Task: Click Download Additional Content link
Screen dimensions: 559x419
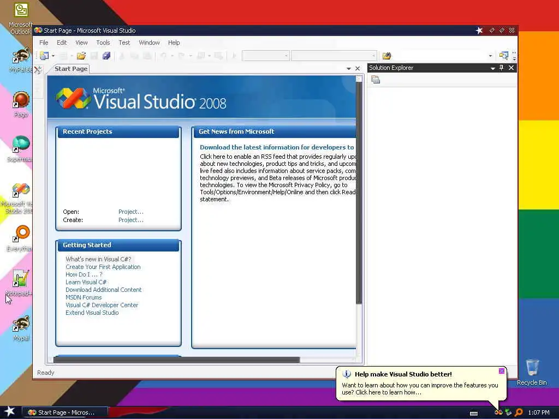Action: pyautogui.click(x=103, y=290)
